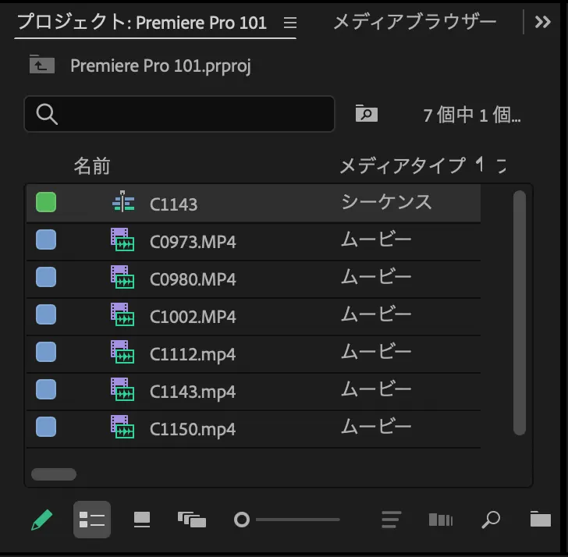Click the zoom slider track
Screen dimensions: 568x557
[x=298, y=520]
